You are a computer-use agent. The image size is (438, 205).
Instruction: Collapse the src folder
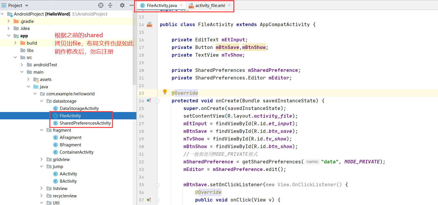point(15,57)
